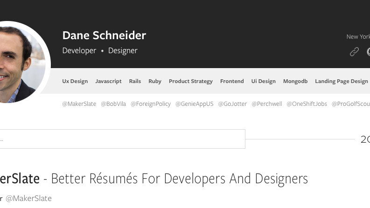Select the Frontend skill tag
Image resolution: width=370 pixels, height=208 pixels.
pyautogui.click(x=232, y=81)
